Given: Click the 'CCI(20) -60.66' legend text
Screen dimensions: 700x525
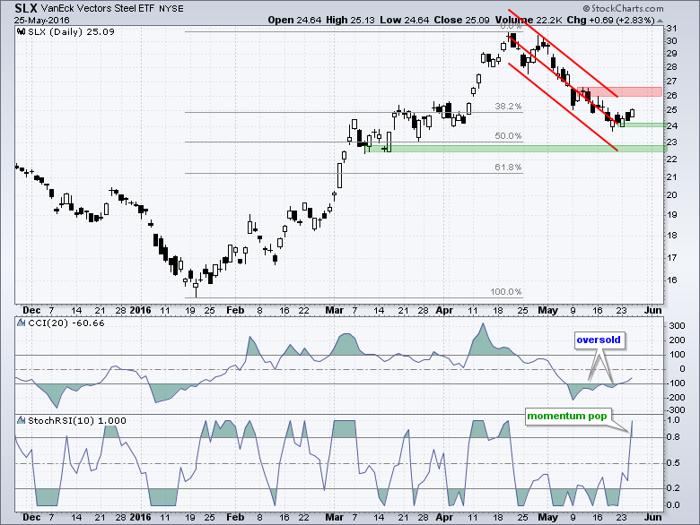Looking at the screenshot, I should click(x=66, y=323).
